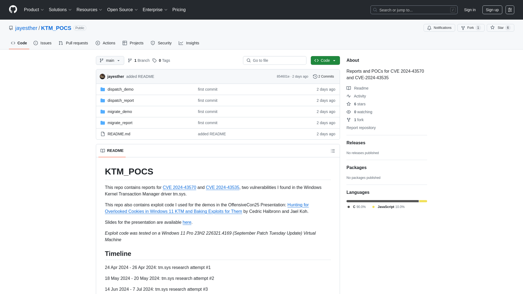The width and height of the screenshot is (523, 294).
Task: Open README outline icon
Action: [x=333, y=151]
